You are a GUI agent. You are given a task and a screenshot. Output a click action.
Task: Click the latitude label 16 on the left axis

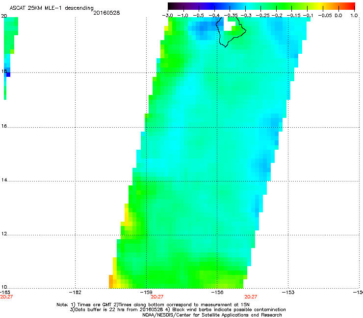coord(4,126)
